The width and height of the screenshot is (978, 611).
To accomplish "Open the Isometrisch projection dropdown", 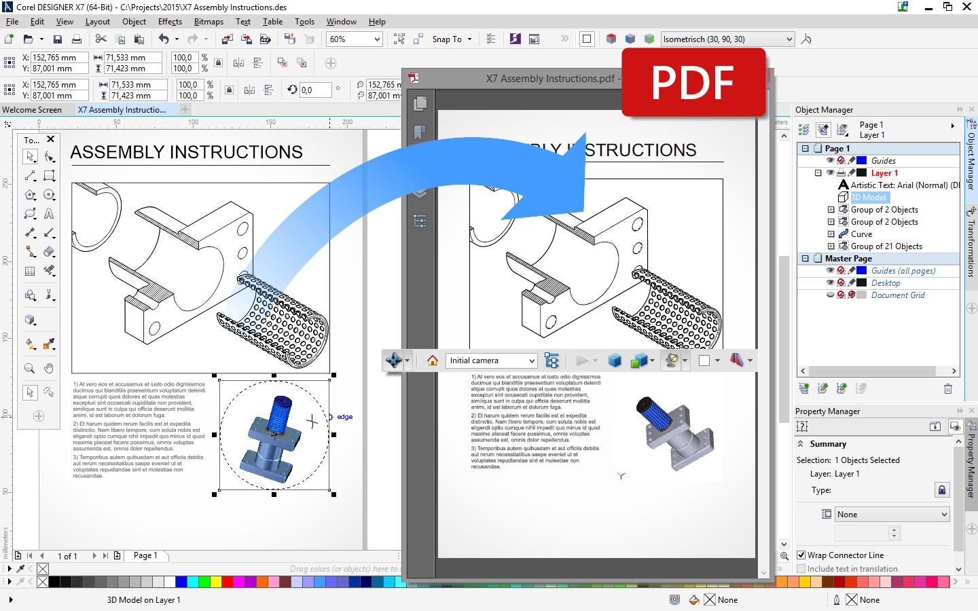I will [789, 39].
